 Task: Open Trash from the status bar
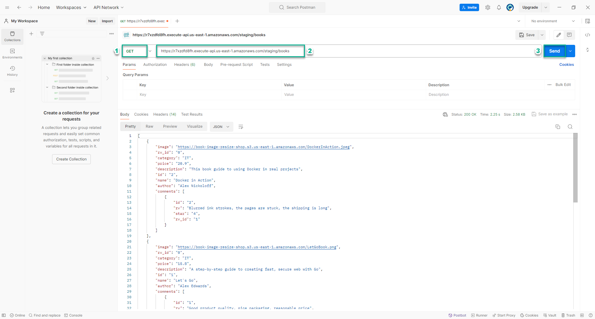568,315
